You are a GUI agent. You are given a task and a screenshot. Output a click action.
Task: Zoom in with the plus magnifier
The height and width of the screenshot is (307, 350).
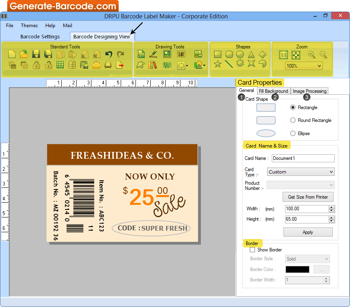(312, 54)
